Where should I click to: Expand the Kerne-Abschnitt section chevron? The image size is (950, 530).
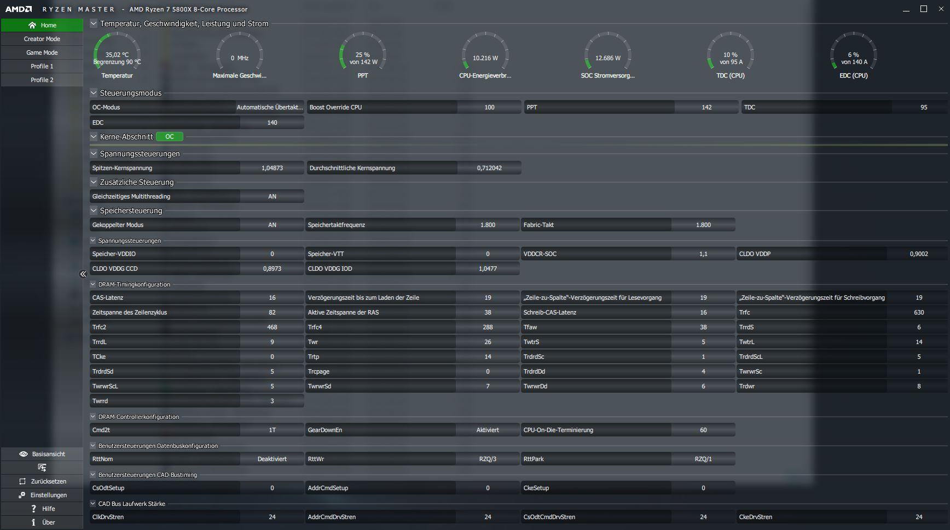pyautogui.click(x=94, y=137)
